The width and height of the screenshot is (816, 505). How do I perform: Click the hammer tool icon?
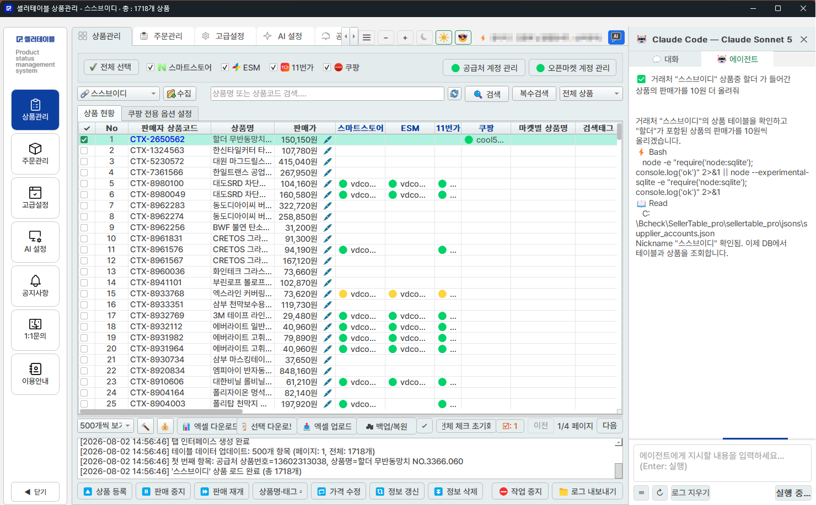(146, 426)
